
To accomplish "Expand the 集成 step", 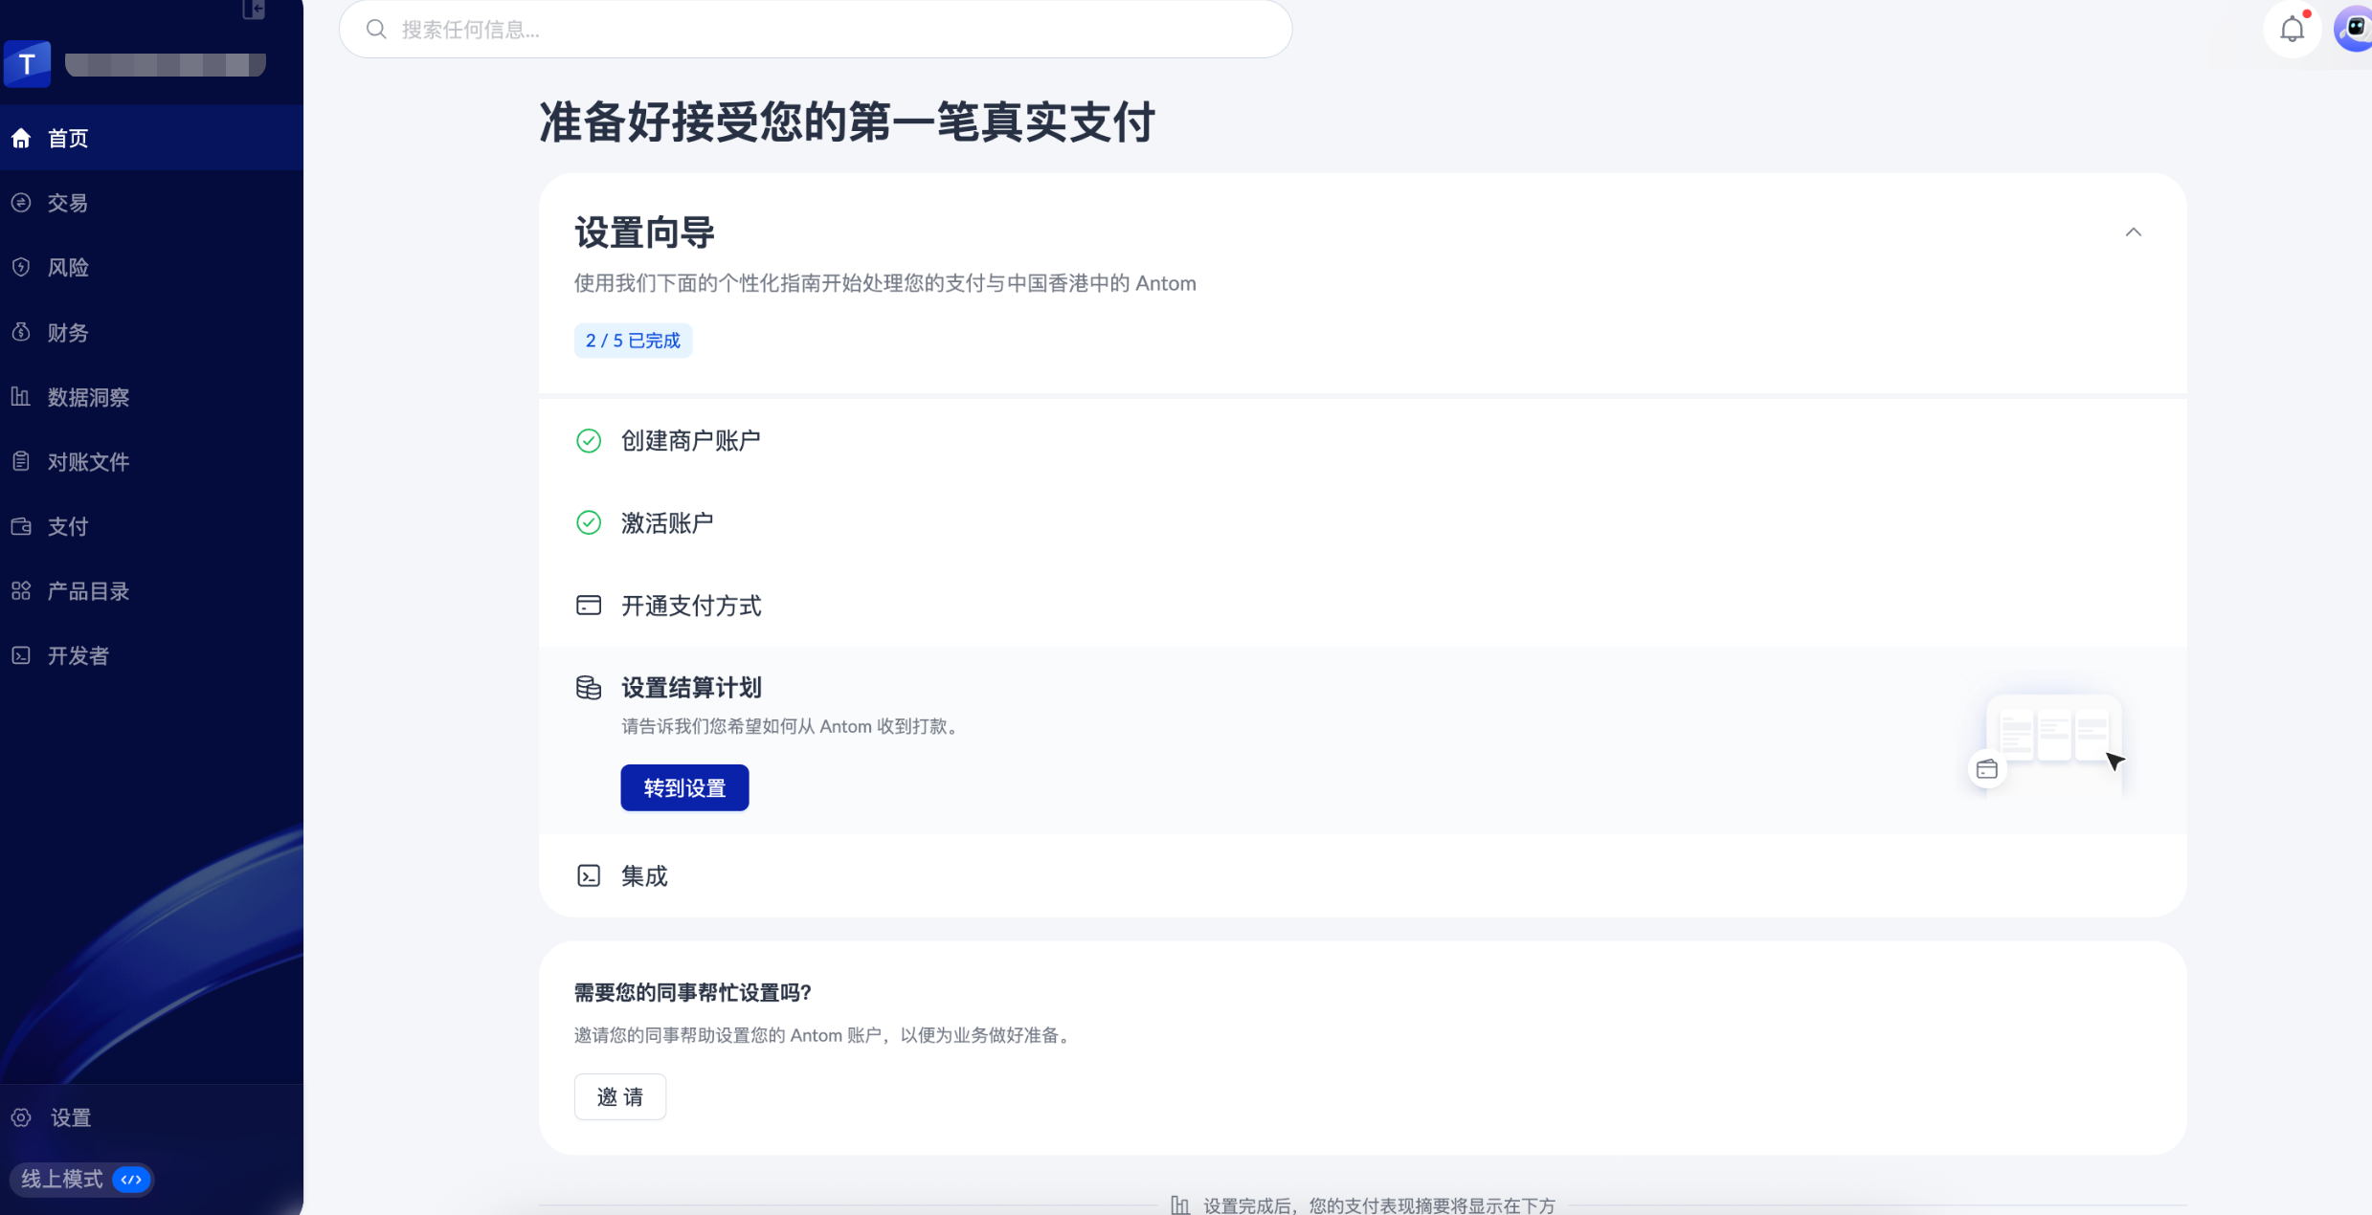I will tap(1362, 875).
